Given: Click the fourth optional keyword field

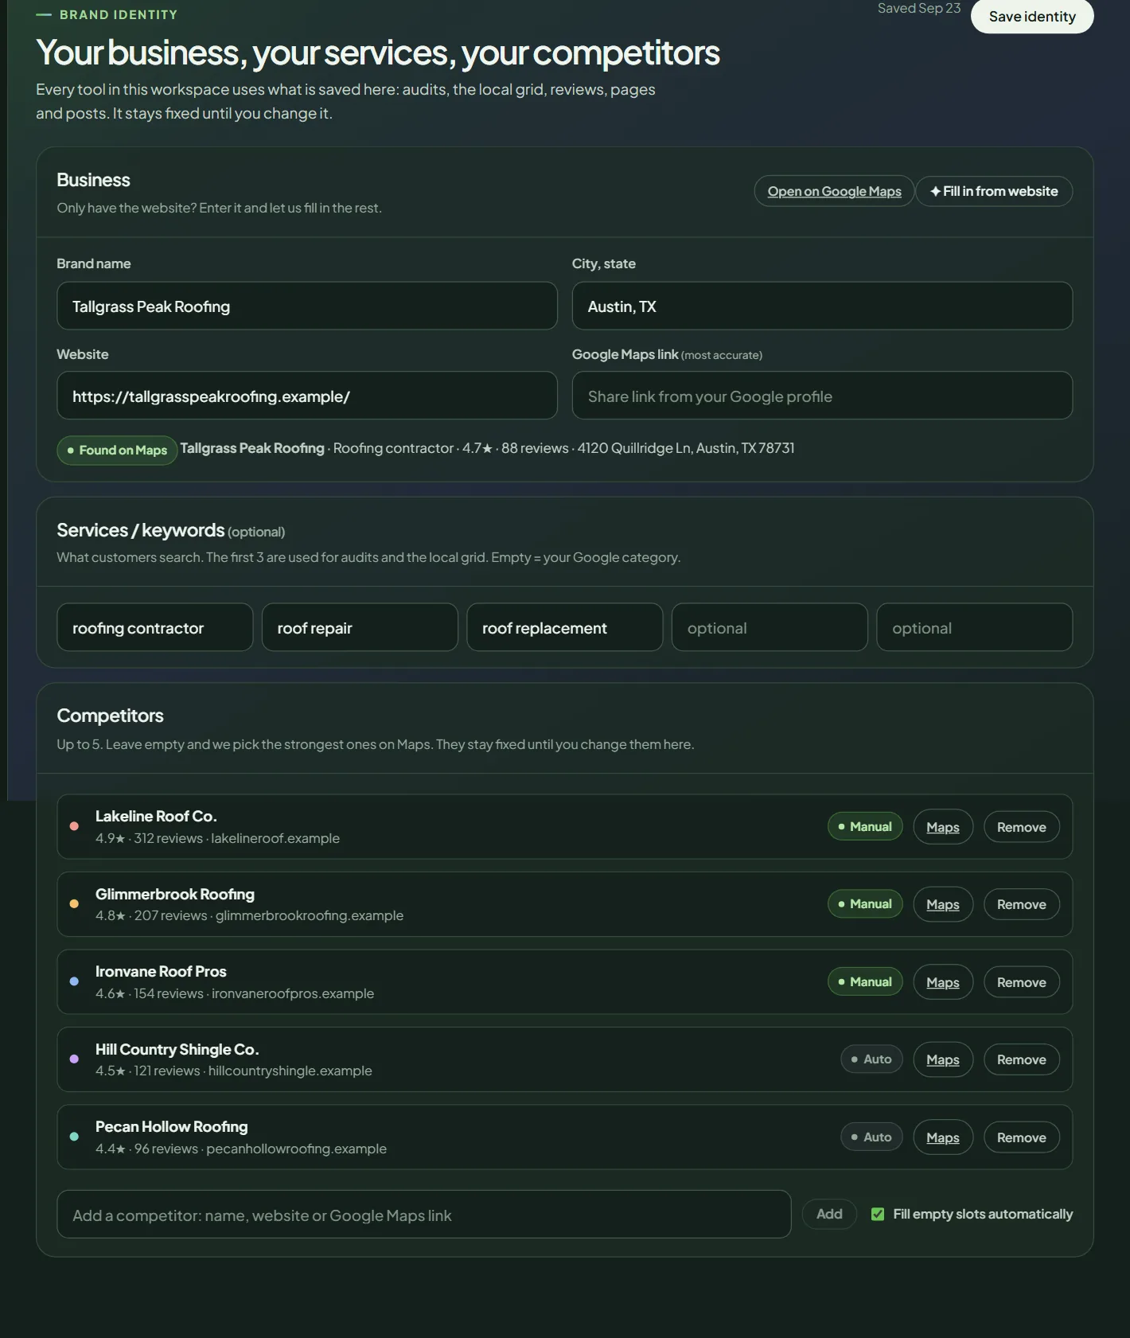Looking at the screenshot, I should [x=770, y=627].
